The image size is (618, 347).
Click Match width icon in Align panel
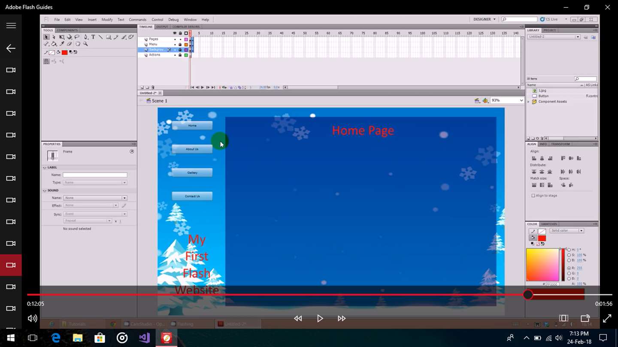pos(534,185)
